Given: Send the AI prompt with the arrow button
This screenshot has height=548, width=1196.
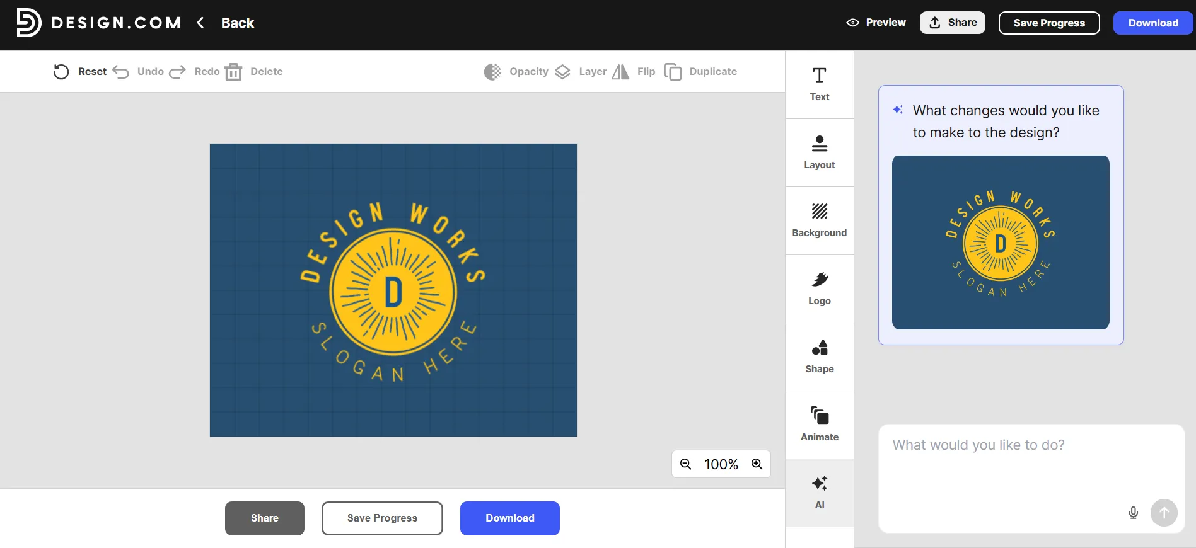Looking at the screenshot, I should [1164, 513].
